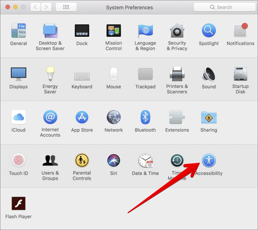Image resolution: width=258 pixels, height=230 pixels.
Task: Open the Sharing folder icon
Action: [x=208, y=117]
